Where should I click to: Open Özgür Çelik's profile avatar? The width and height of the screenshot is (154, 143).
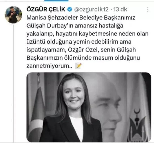pos(14,15)
